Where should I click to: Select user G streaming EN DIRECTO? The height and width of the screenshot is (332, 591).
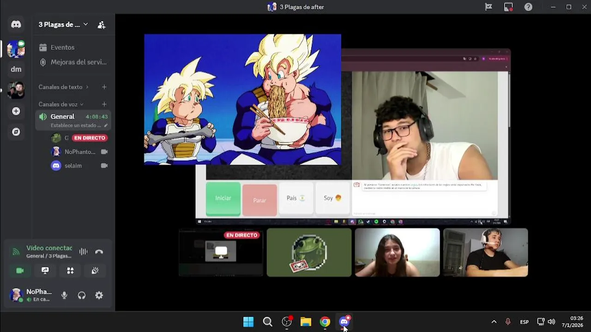[78, 138]
